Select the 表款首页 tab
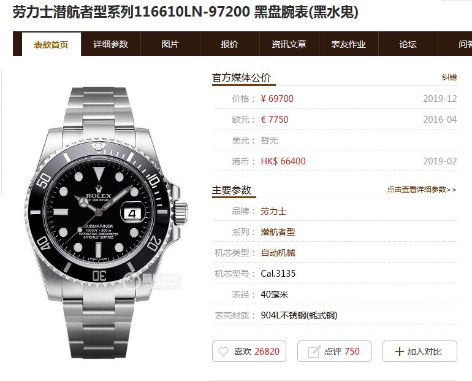This screenshot has height=381, width=472. [51, 44]
